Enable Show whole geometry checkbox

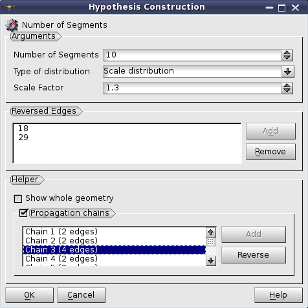point(18,198)
